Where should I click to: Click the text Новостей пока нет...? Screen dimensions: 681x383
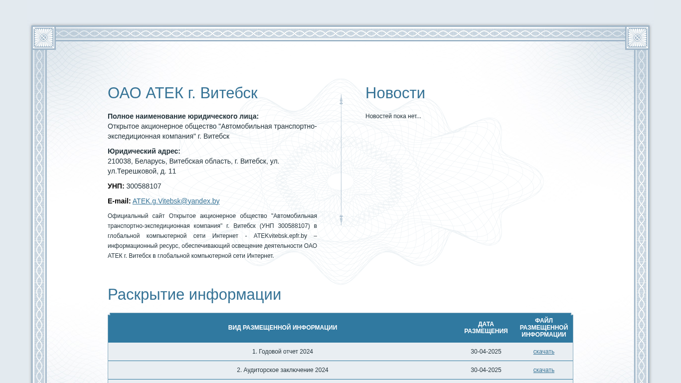coord(393,116)
